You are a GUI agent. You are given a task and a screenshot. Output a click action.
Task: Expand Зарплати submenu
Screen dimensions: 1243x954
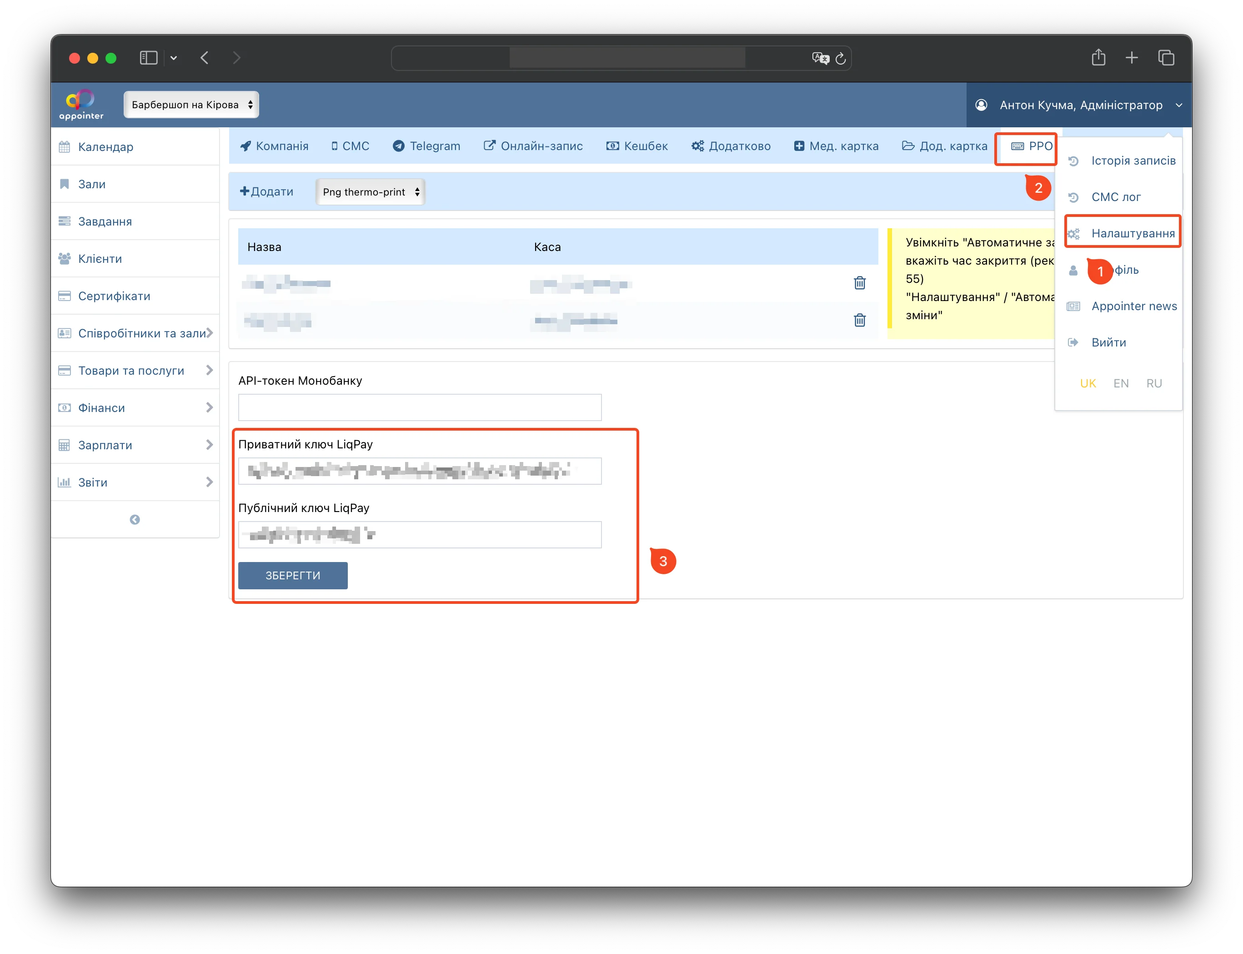[135, 445]
